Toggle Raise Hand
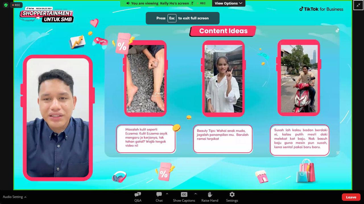The image size is (364, 204). [x=210, y=197]
